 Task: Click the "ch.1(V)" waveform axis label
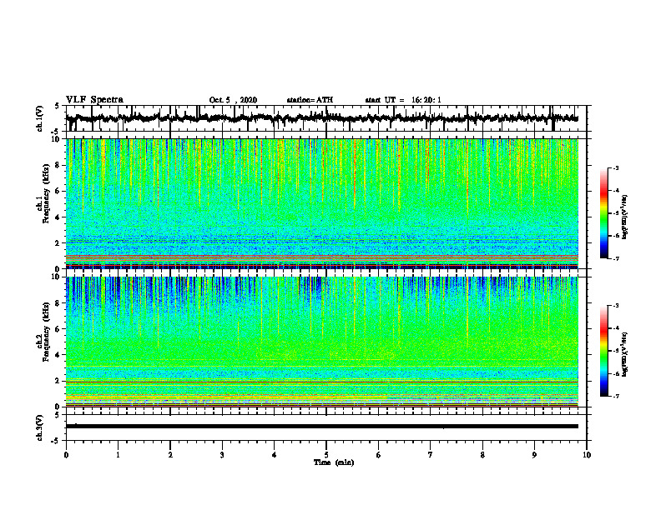point(40,118)
